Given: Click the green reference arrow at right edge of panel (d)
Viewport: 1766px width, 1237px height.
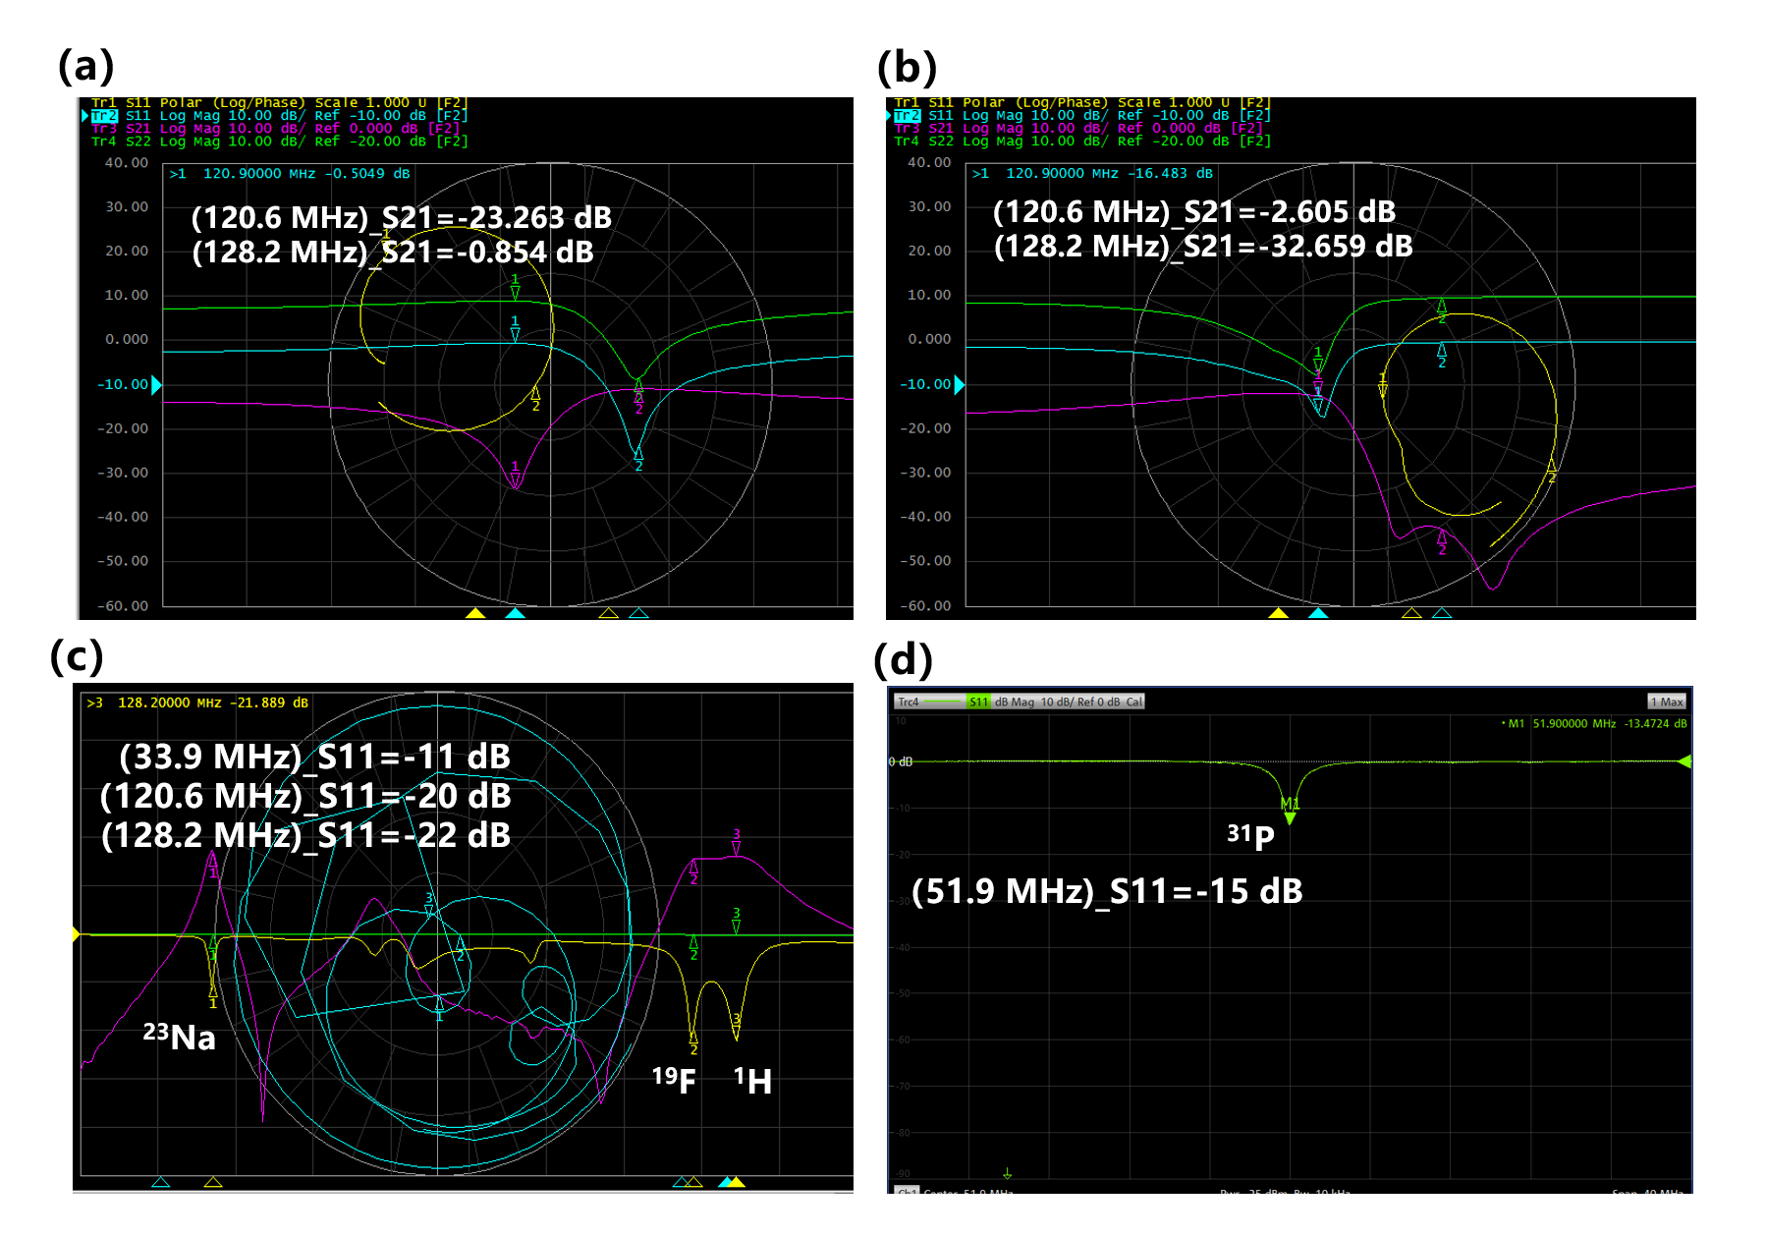Looking at the screenshot, I should 1684,761.
